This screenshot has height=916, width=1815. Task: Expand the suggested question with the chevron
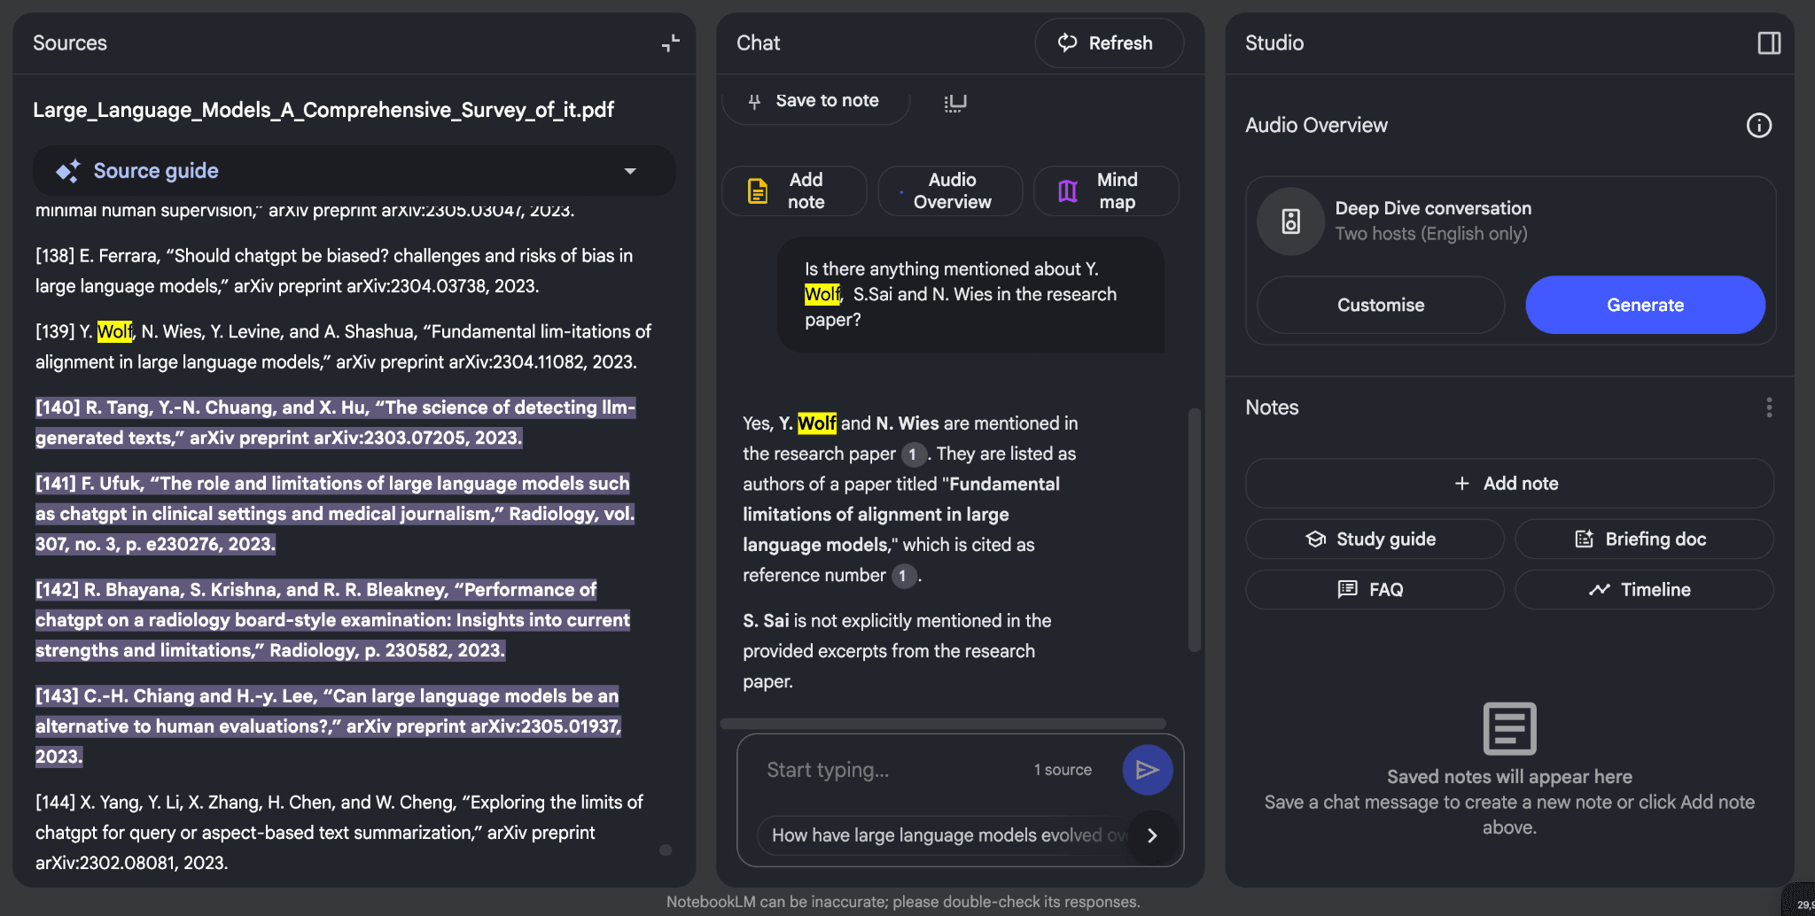pyautogui.click(x=1152, y=835)
